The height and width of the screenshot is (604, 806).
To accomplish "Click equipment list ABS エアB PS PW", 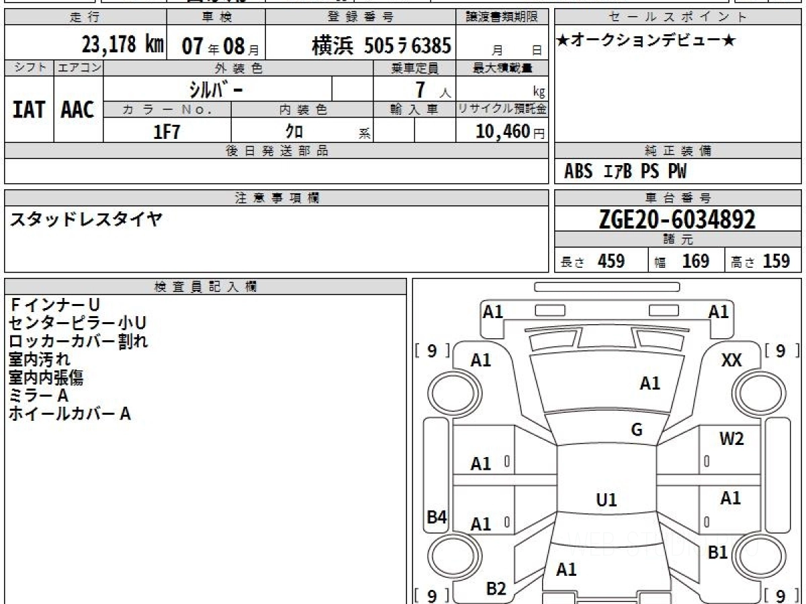I will point(625,172).
